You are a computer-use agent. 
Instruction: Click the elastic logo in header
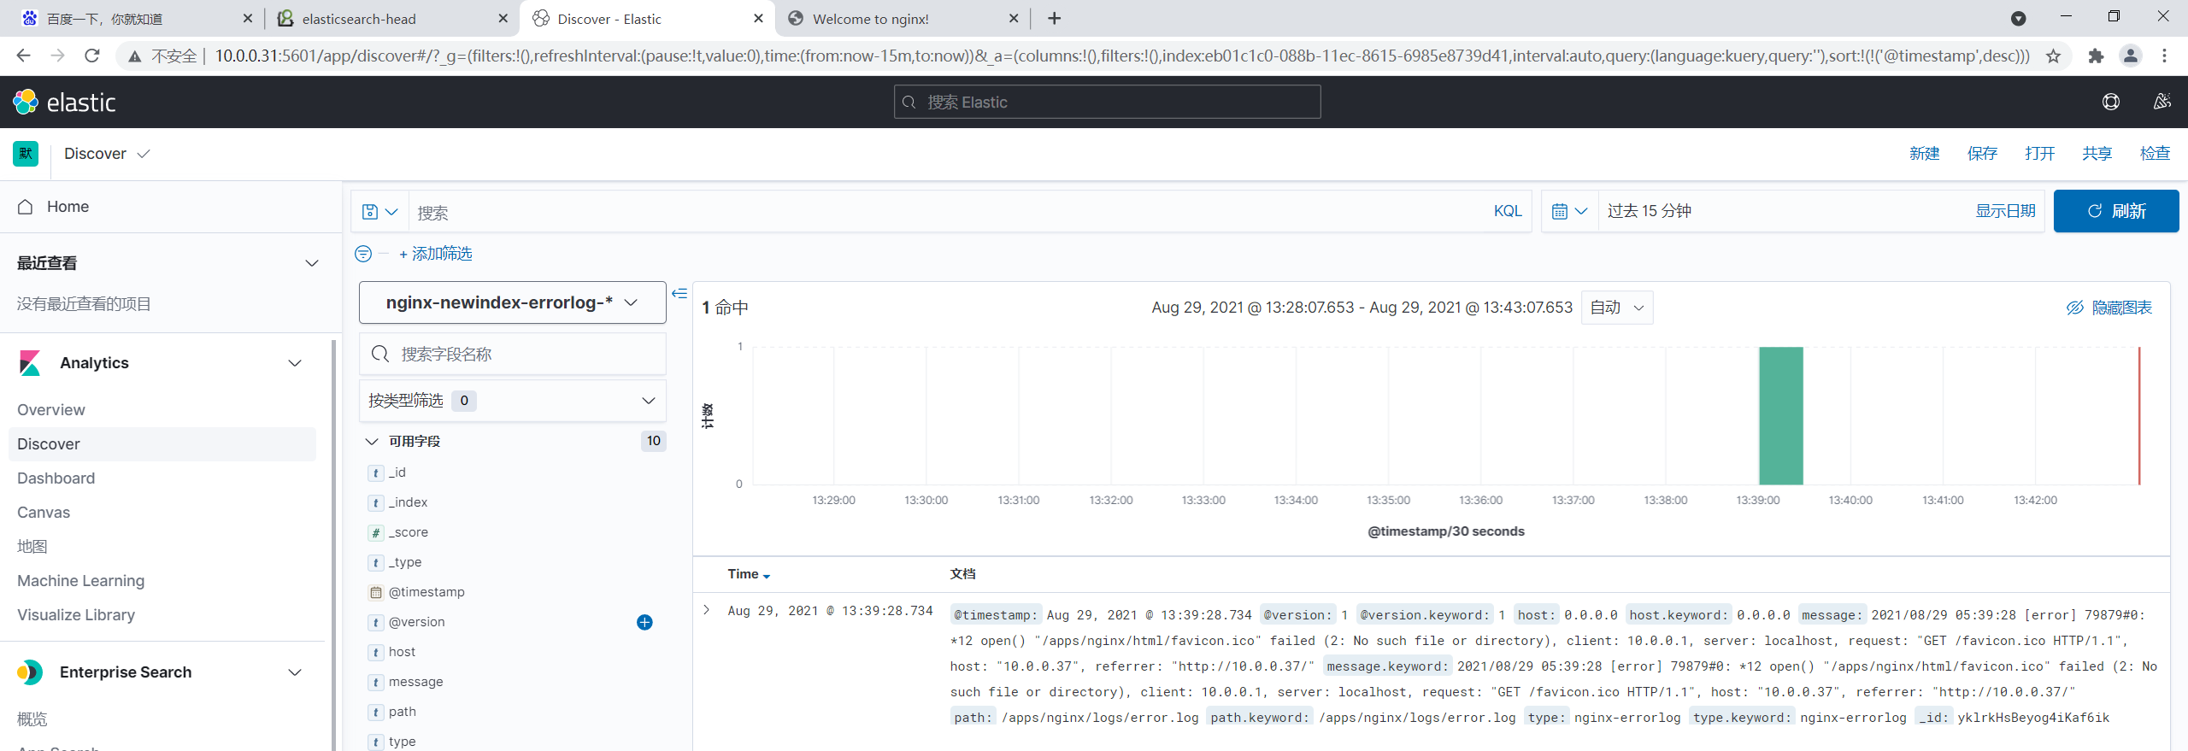(x=64, y=102)
